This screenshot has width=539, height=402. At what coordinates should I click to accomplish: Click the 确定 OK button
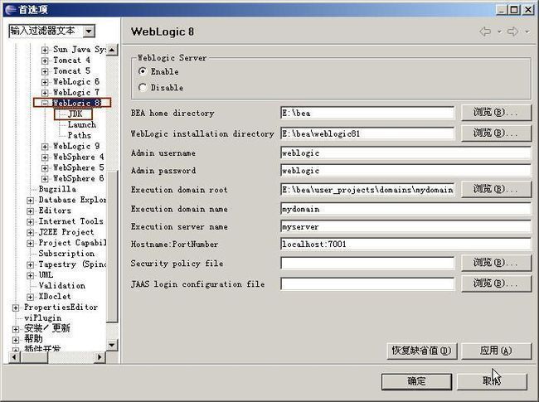[x=416, y=381]
